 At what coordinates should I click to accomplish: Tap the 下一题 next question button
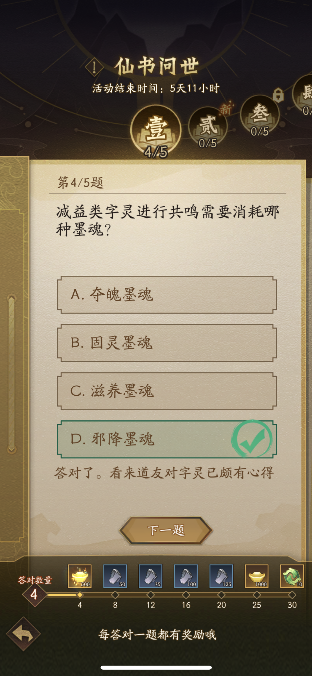pyautogui.click(x=166, y=530)
